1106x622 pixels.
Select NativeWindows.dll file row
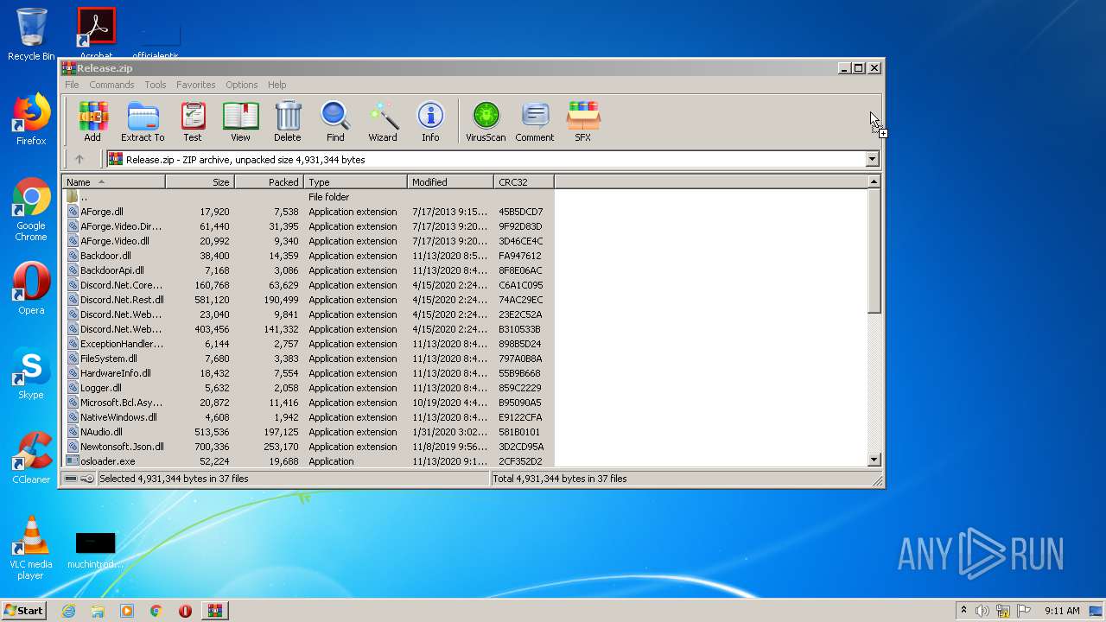click(x=308, y=417)
